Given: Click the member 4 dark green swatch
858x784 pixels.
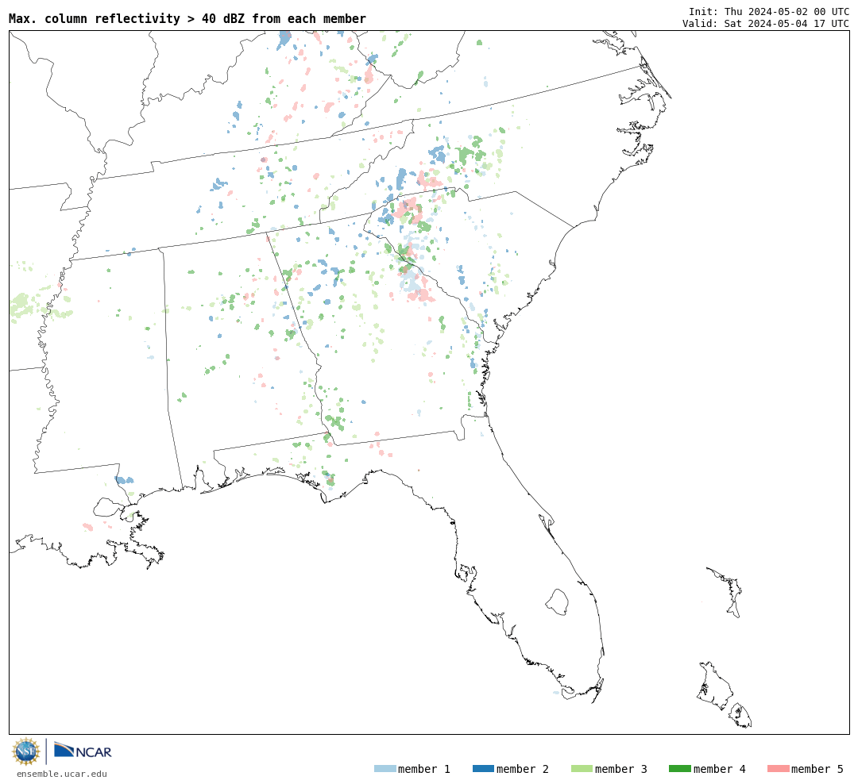Looking at the screenshot, I should tap(679, 769).
